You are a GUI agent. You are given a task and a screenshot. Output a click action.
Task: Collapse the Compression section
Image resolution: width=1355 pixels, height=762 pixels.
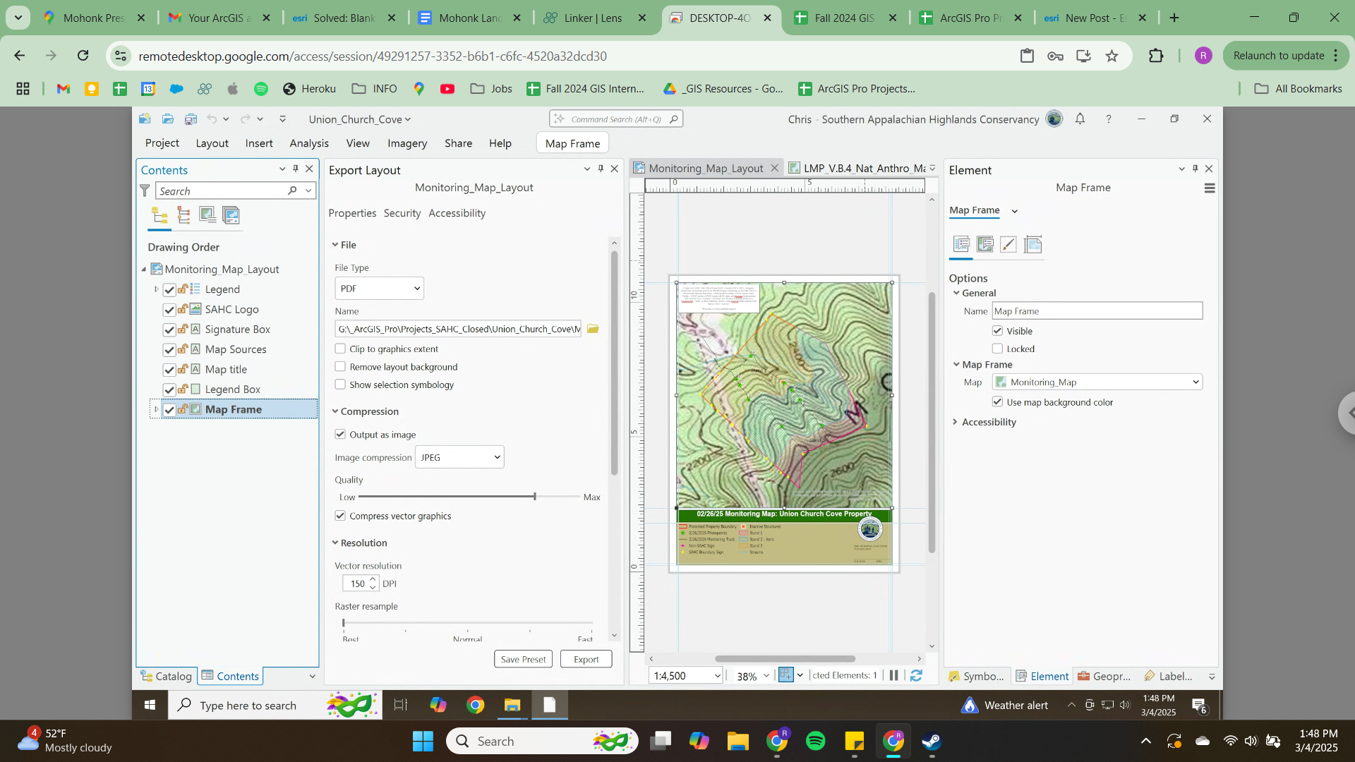click(x=335, y=411)
